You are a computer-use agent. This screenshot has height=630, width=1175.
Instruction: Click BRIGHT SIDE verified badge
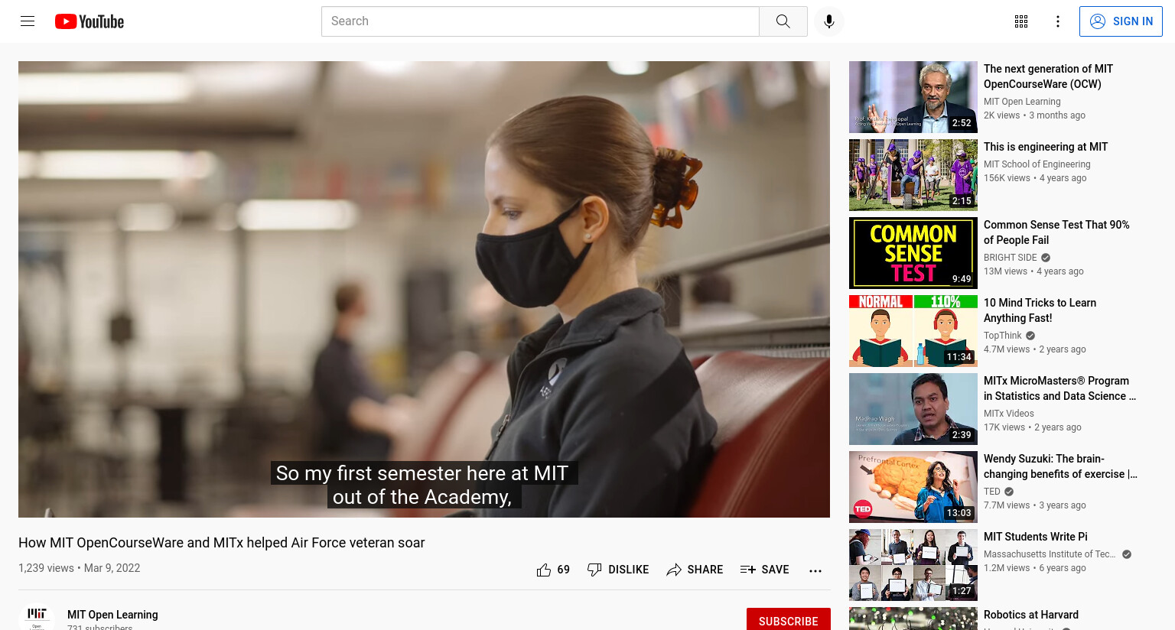(x=1046, y=258)
